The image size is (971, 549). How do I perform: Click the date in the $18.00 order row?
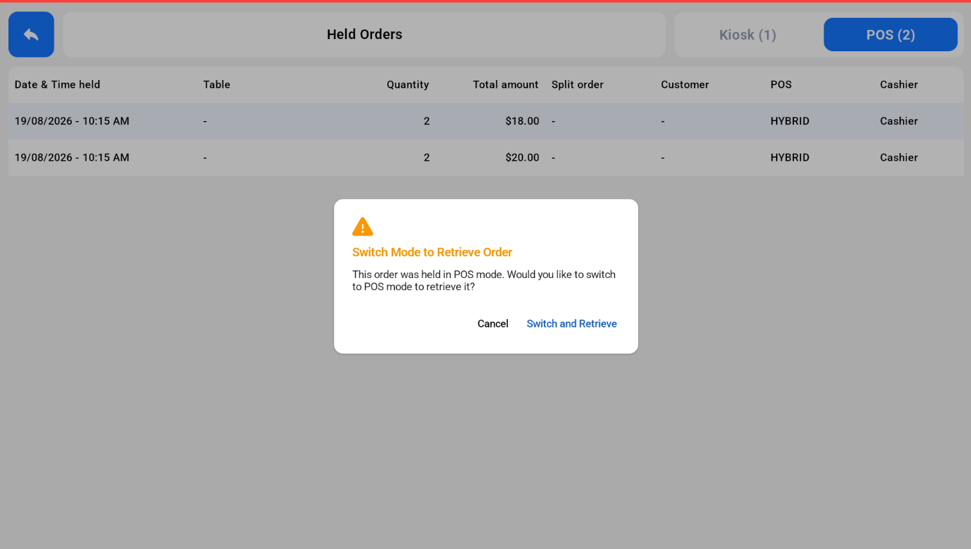72,121
